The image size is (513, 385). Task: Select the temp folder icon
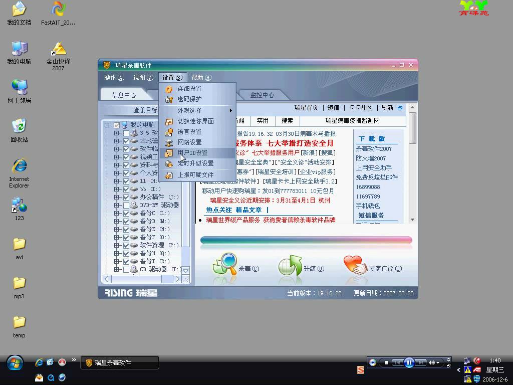tap(20, 326)
